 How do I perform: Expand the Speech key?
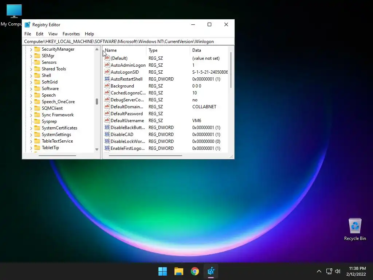point(31,96)
